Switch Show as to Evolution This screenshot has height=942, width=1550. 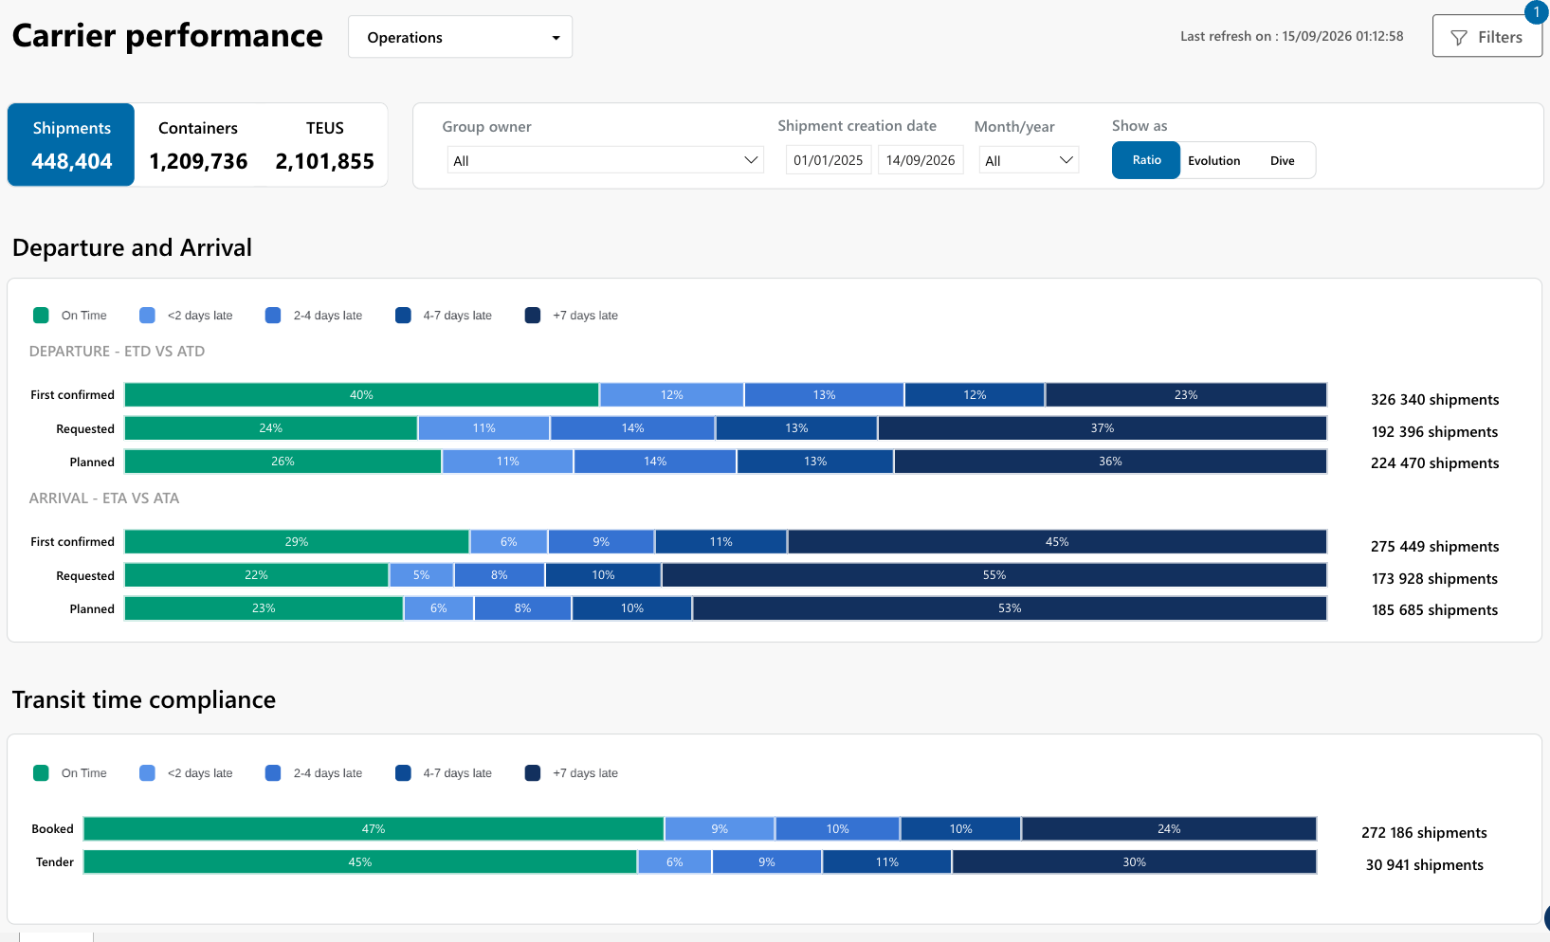(1213, 160)
